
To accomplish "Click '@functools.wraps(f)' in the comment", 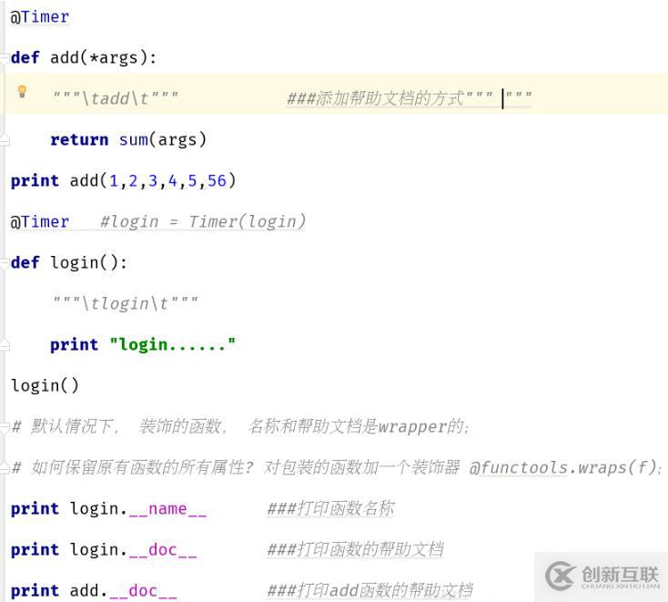I will [x=563, y=468].
